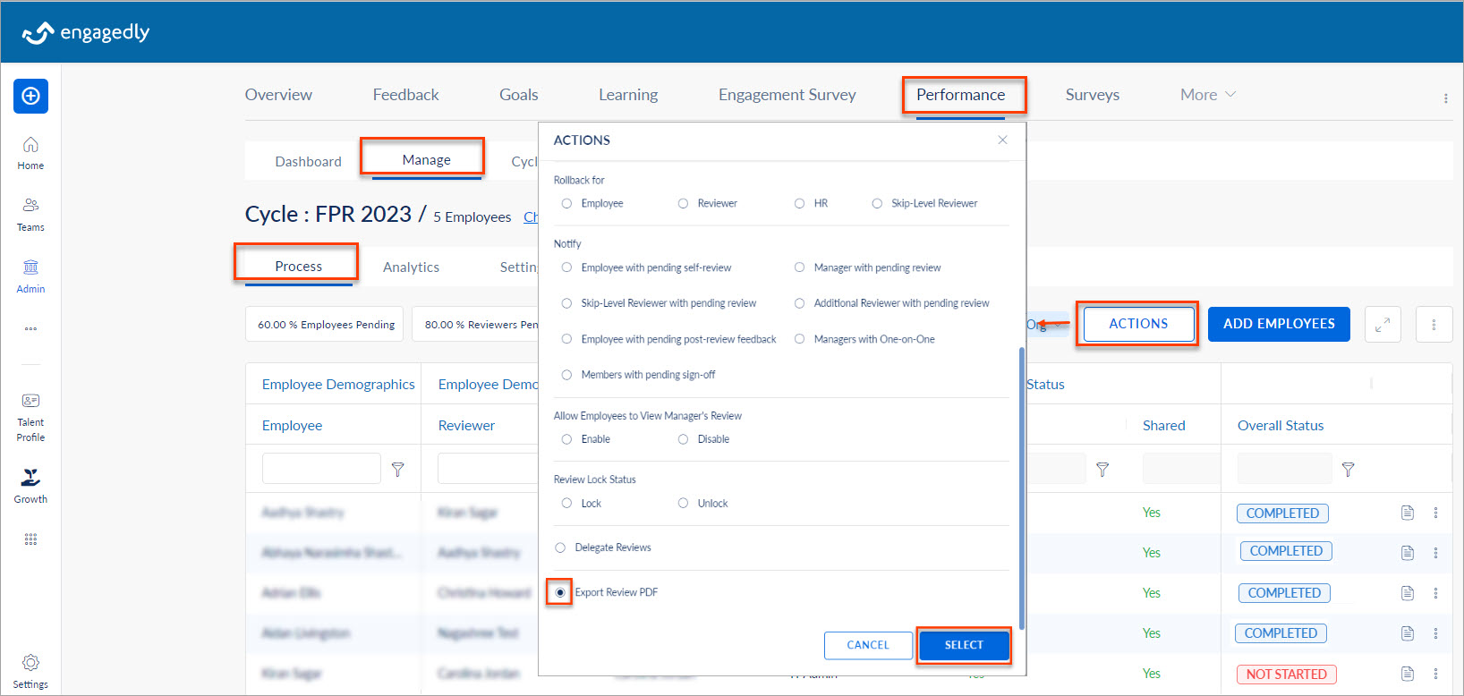Open Teams in sidebar
Viewport: 1464px width, 696px height.
coord(30,215)
